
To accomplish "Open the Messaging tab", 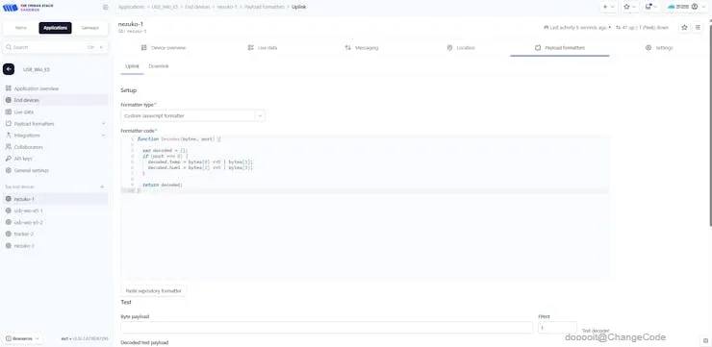I will point(362,48).
